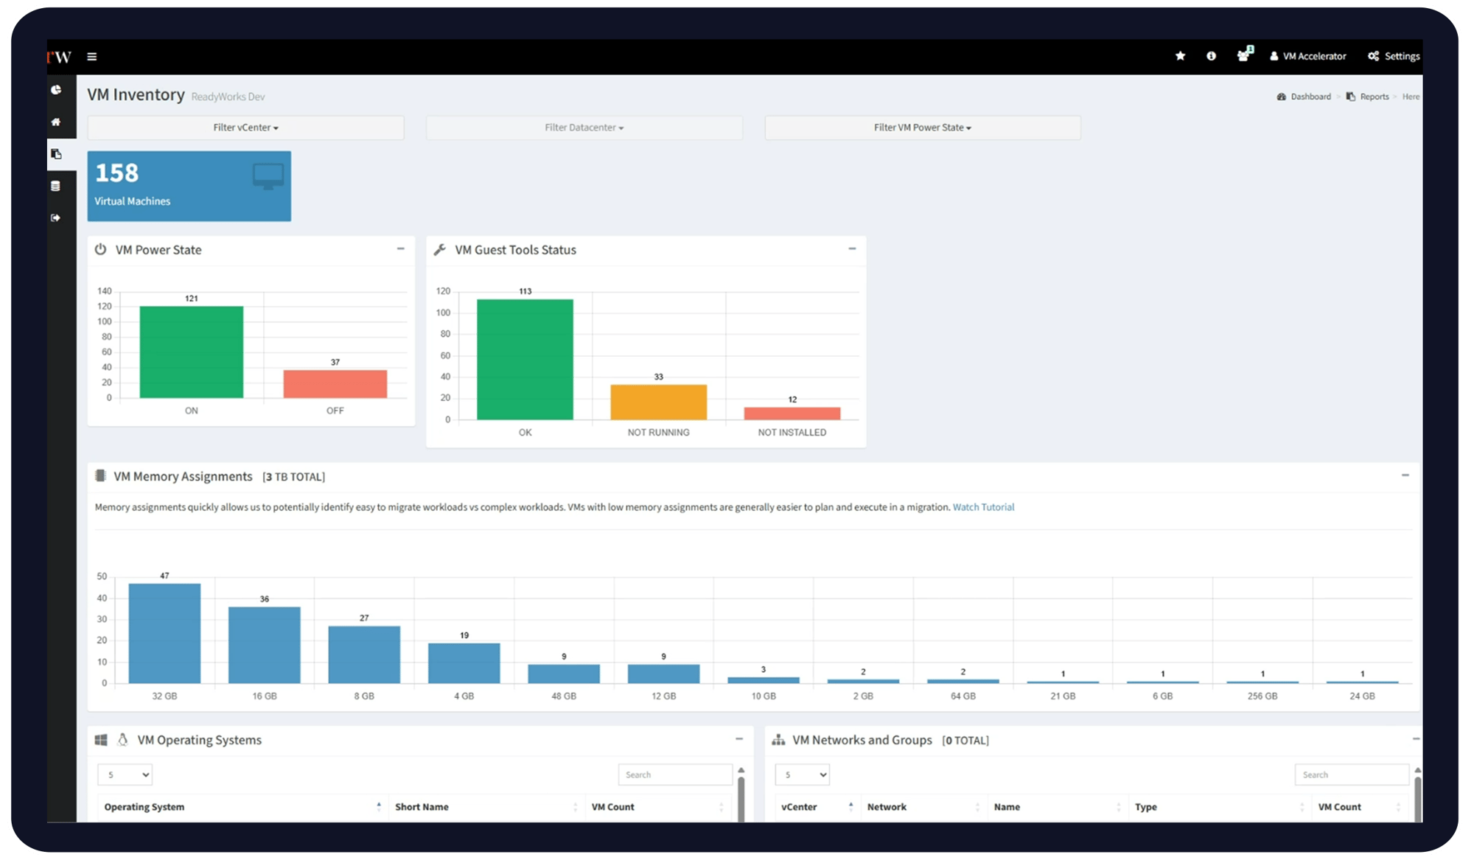
Task: Click the hamburger menu icon
Action: point(92,57)
